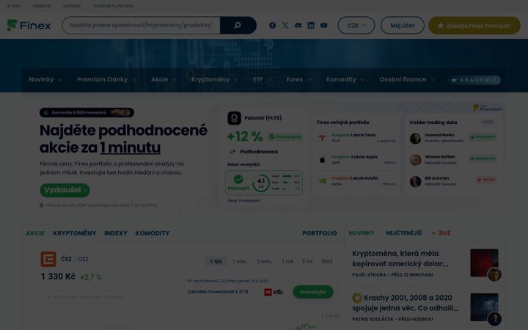Click the Komunita 5 000+ investorů badge

(87, 112)
